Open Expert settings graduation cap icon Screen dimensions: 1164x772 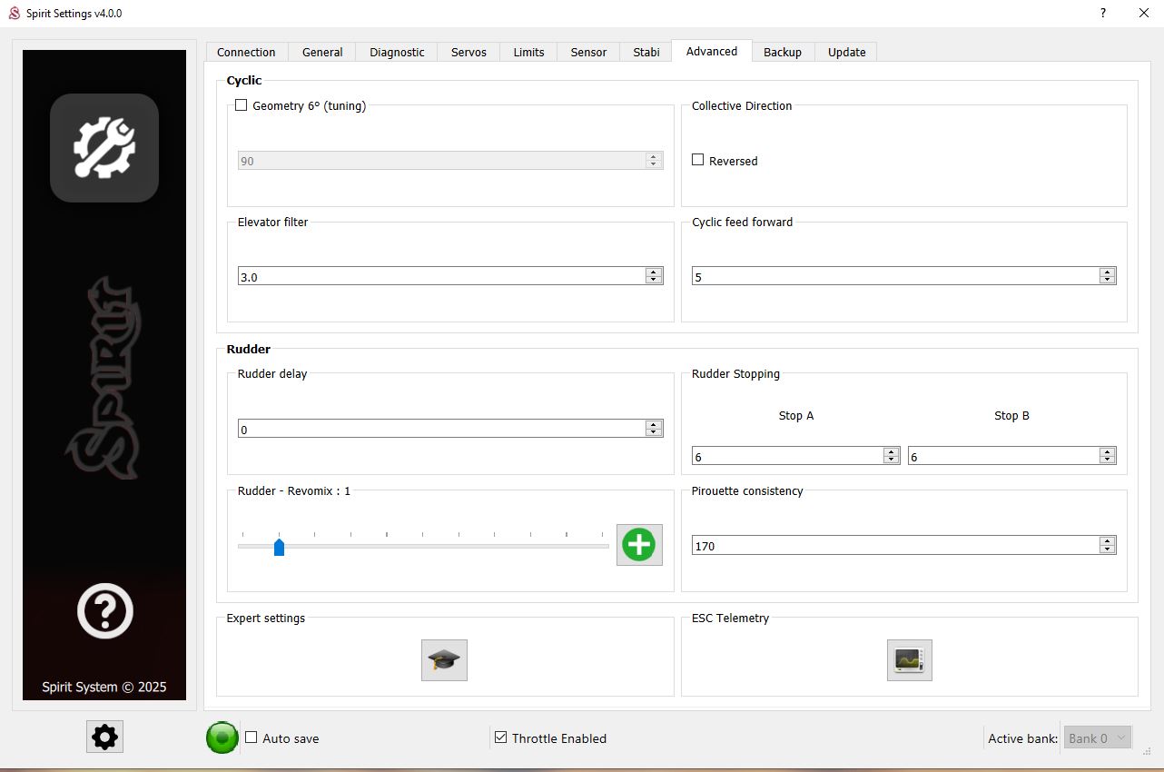point(444,660)
